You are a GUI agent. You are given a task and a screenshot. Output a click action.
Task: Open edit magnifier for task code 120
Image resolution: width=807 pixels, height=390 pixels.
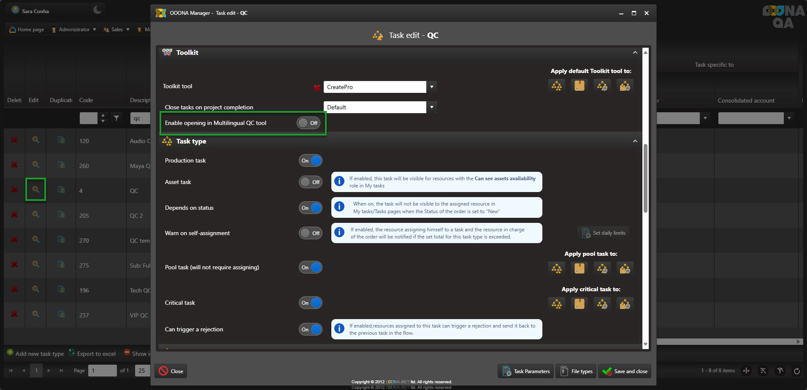tap(36, 140)
